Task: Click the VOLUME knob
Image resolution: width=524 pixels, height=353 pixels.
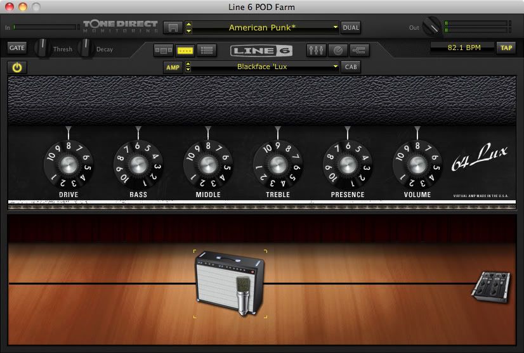Action: click(417, 165)
